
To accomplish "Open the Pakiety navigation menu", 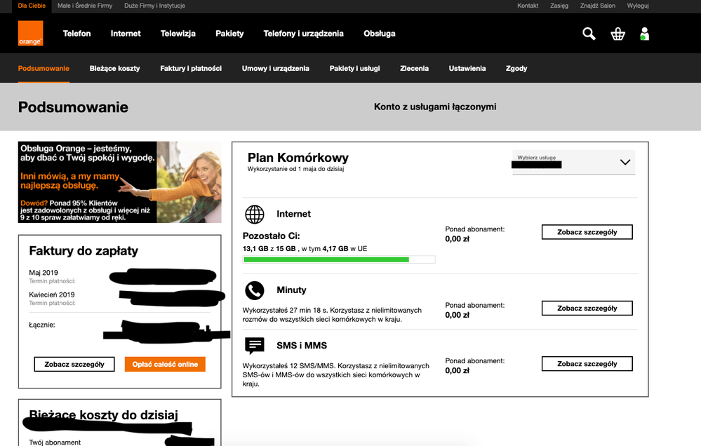I will [x=229, y=34].
